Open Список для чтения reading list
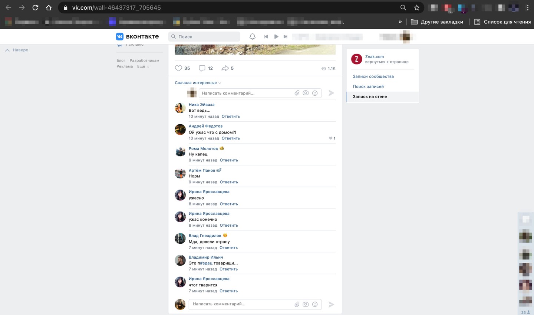Screen dimensions: 534x315 point(502,22)
